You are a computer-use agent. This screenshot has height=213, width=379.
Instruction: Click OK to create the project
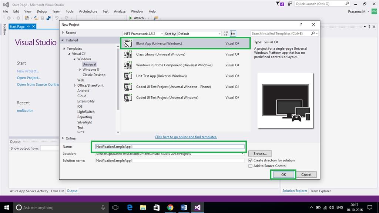click(283, 174)
